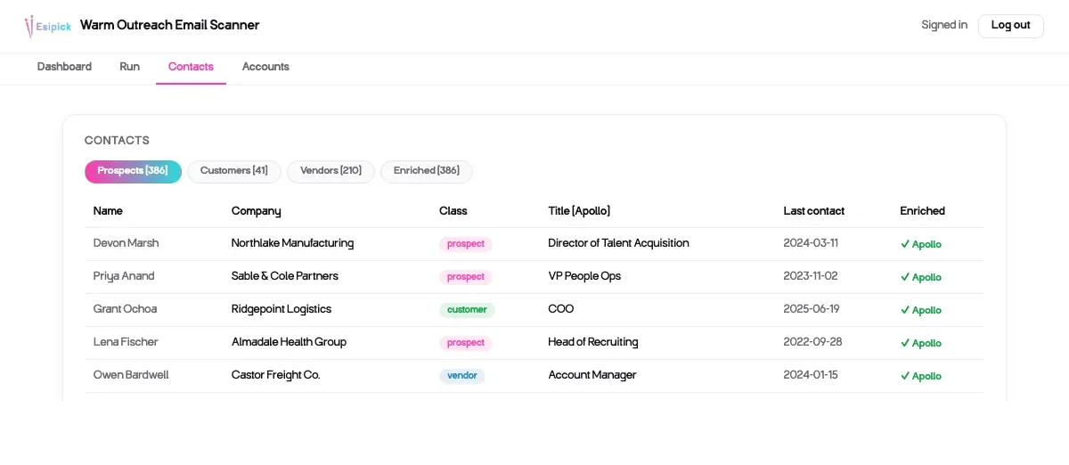Click Apollo checkmark for Owen Bardwell
This screenshot has width=1069, height=465.
point(920,376)
